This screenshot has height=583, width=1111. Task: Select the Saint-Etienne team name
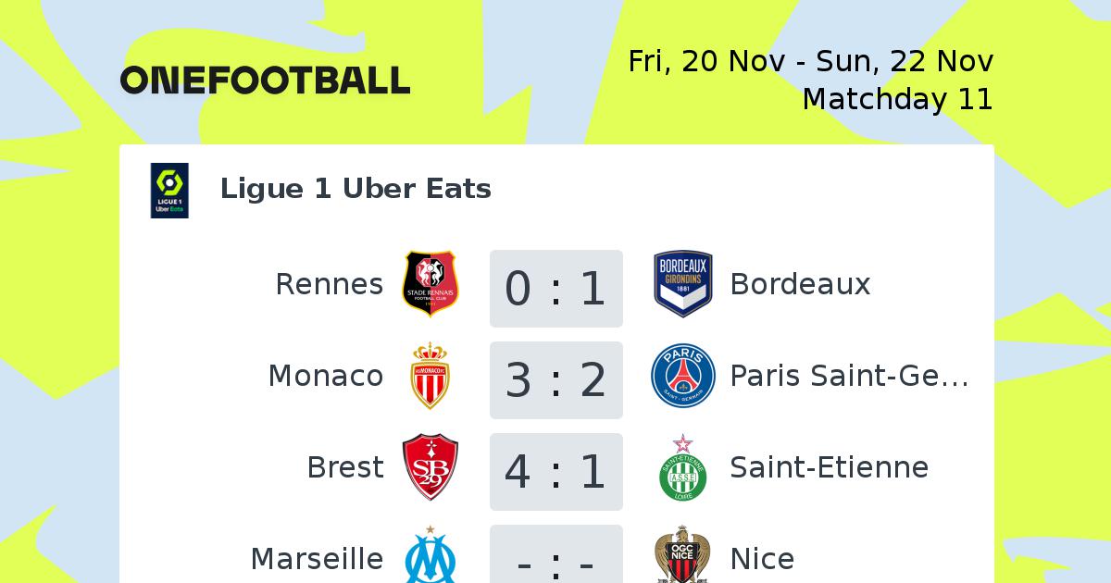pos(829,467)
